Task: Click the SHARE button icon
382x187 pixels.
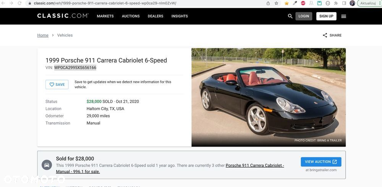Action: [x=325, y=35]
